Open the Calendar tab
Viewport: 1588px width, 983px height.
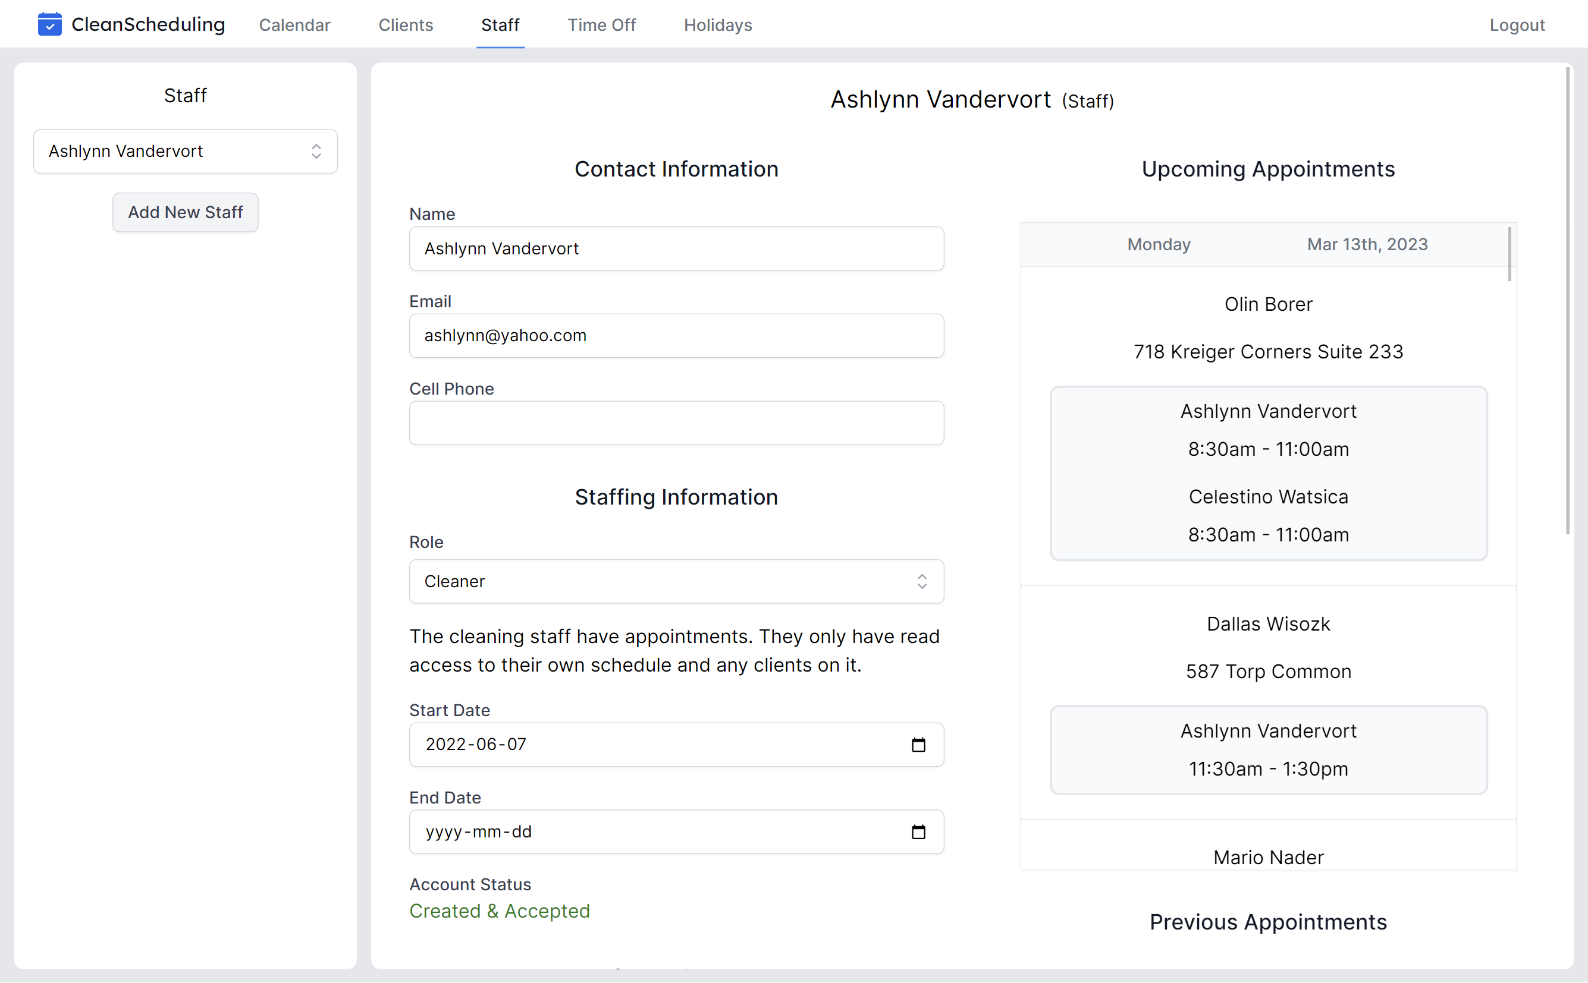294,25
